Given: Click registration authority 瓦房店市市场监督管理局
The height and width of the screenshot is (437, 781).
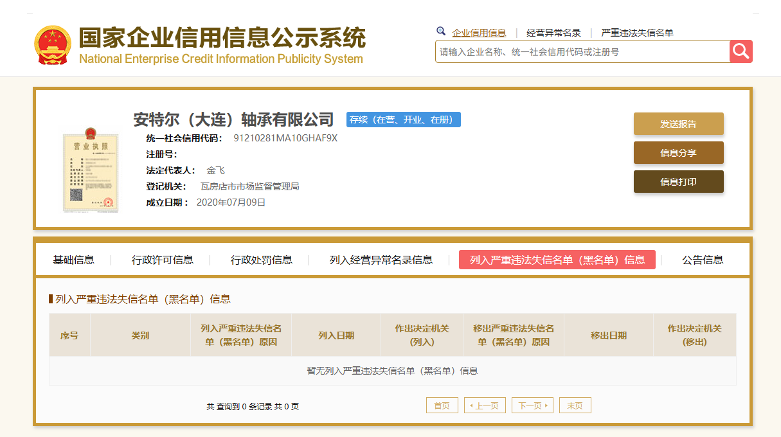Looking at the screenshot, I should [x=250, y=186].
